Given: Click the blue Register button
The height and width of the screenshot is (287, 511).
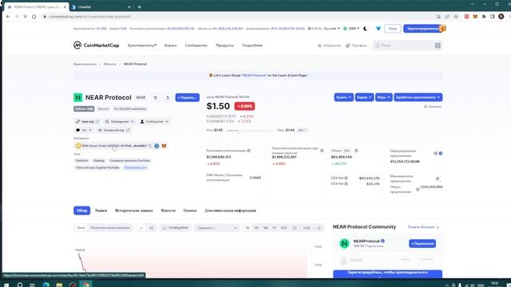Looking at the screenshot, I should [422, 29].
